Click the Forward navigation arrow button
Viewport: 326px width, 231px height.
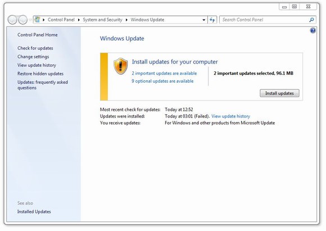(x=22, y=20)
